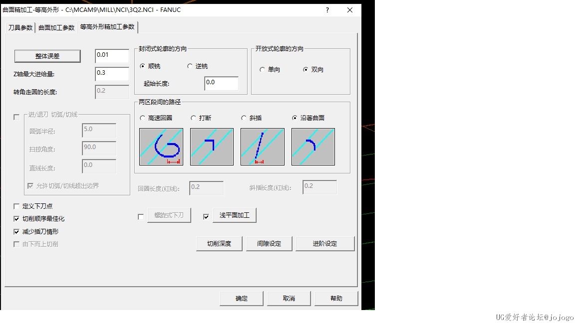
Task: Click the 转角走圆的长度 label
Action: coord(35,92)
